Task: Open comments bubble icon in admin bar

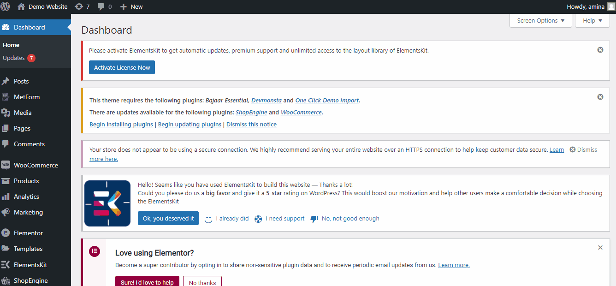Action: [x=100, y=6]
